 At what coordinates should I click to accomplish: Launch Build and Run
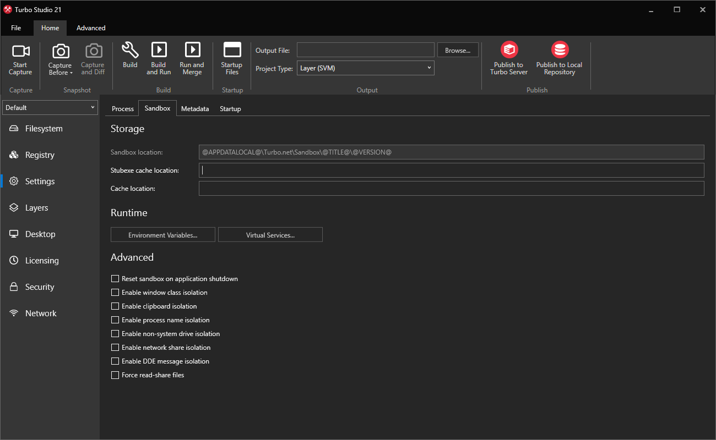point(159,58)
